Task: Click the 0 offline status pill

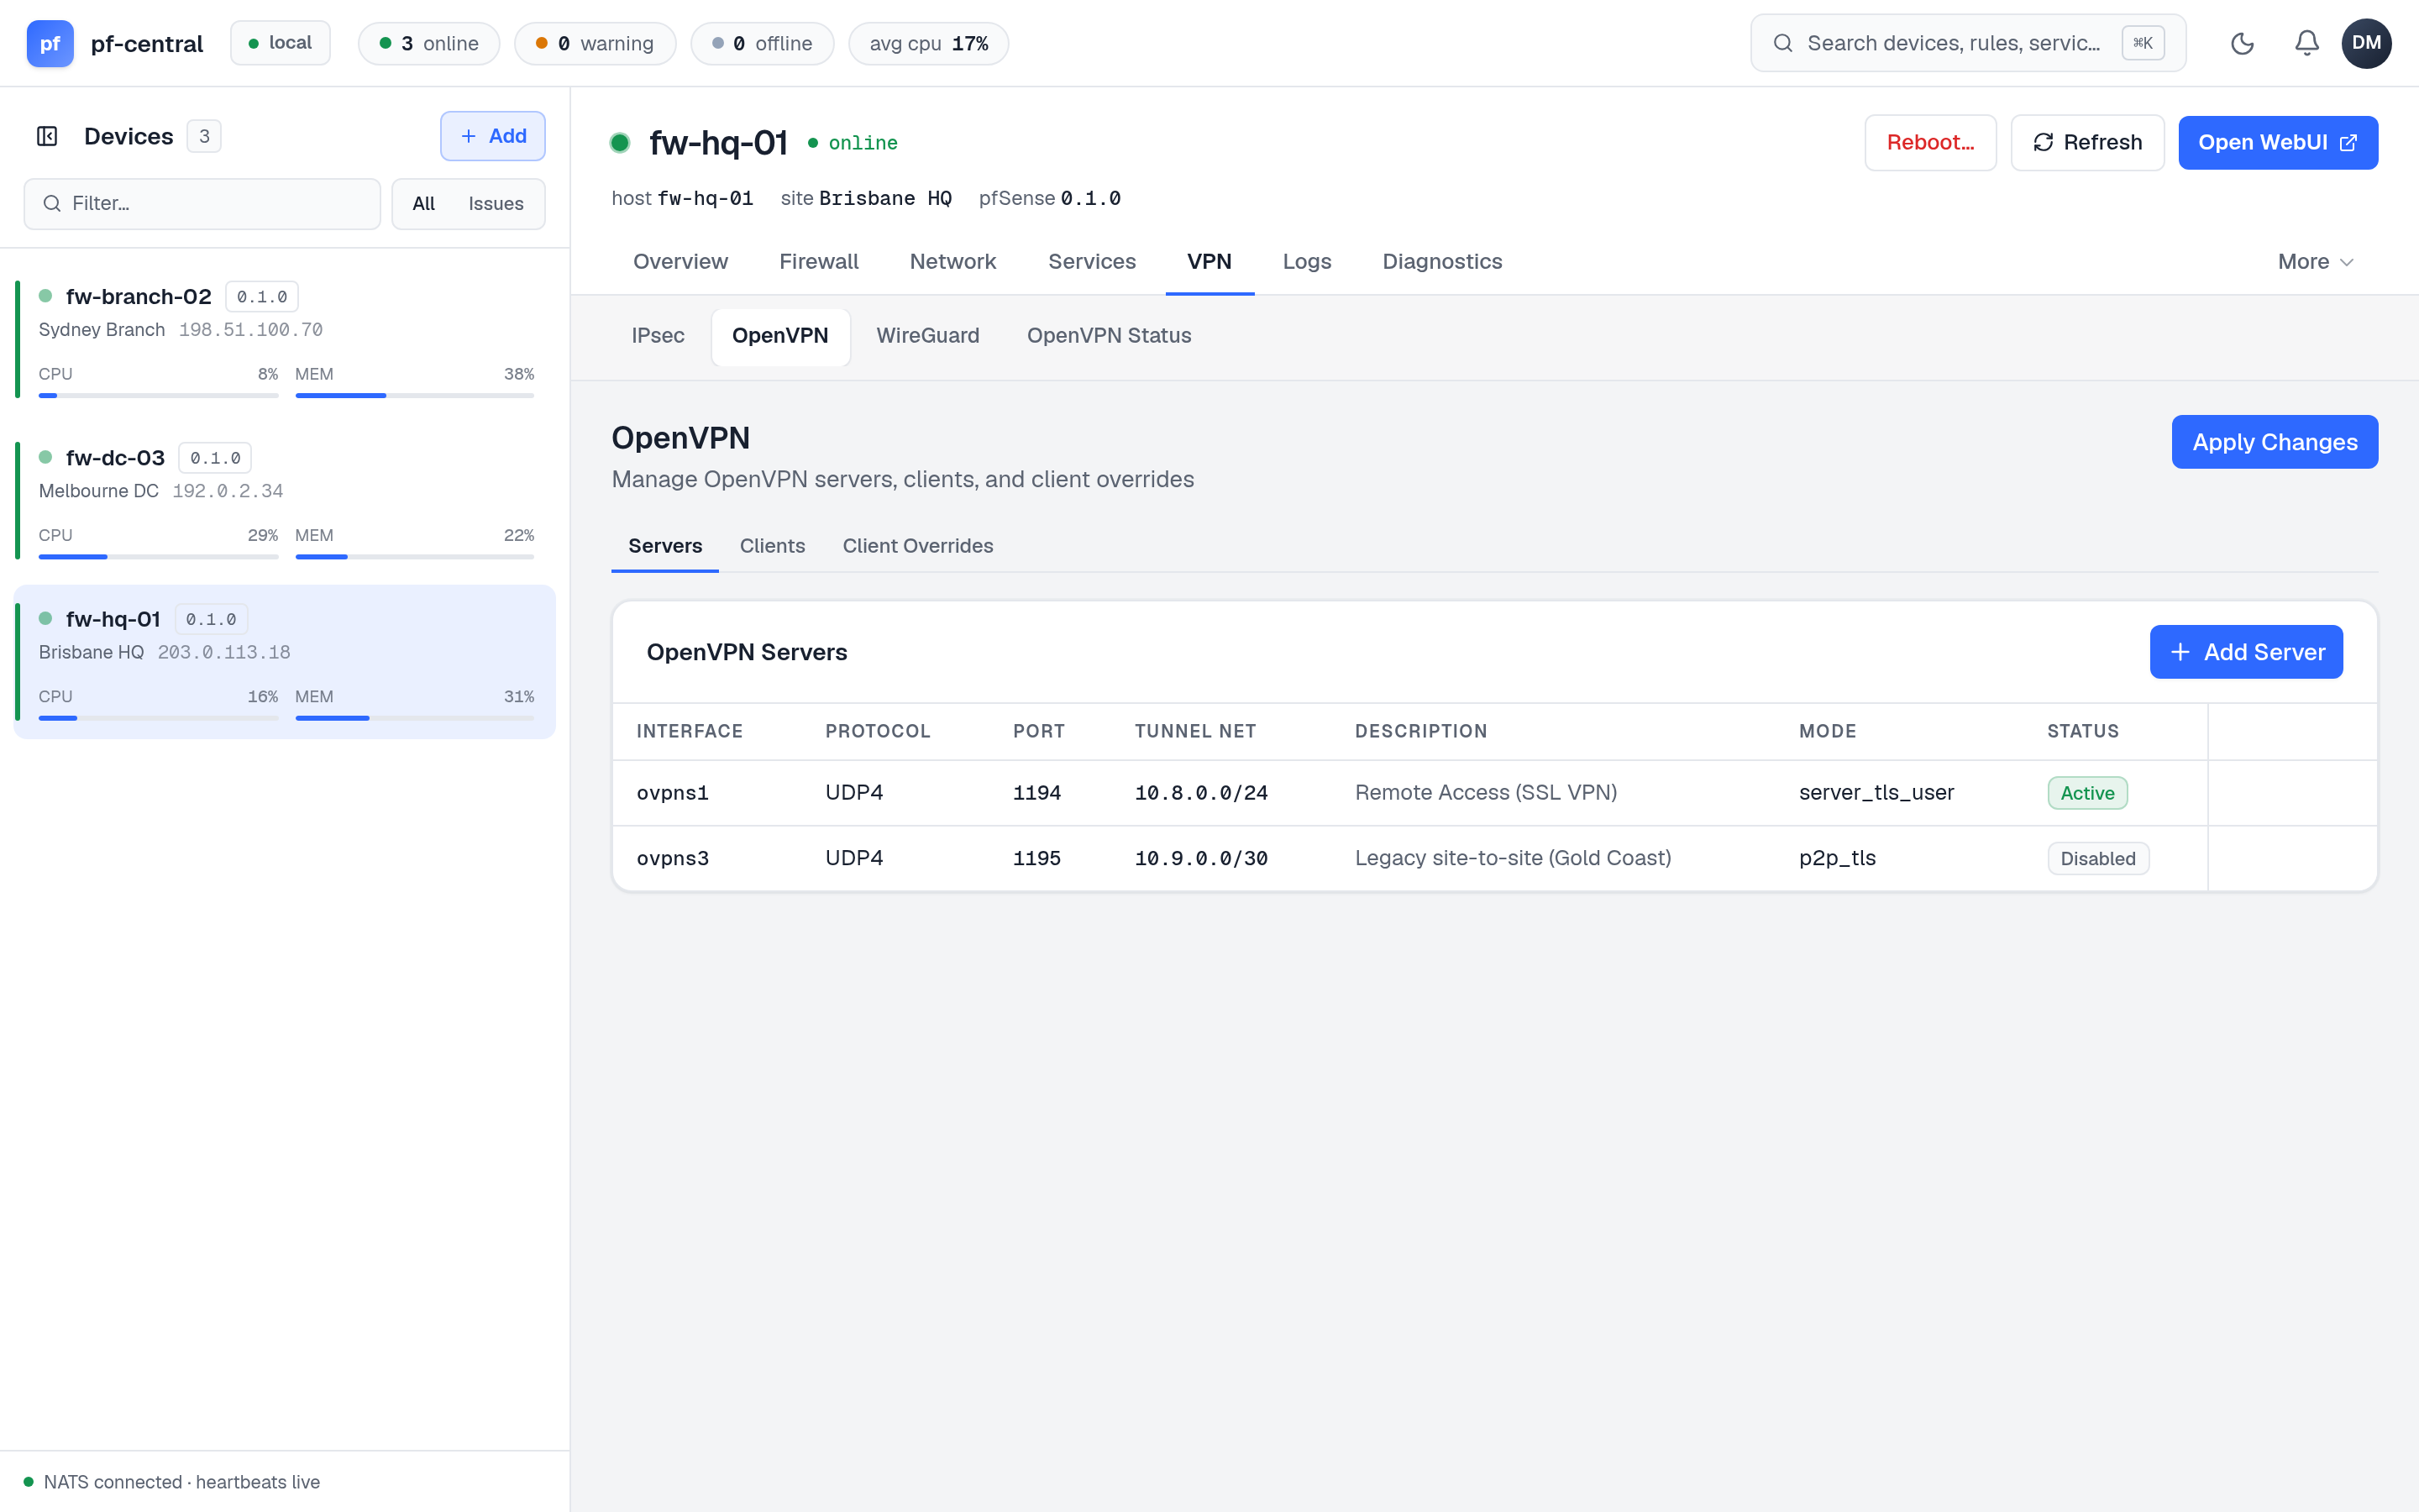Action: click(762, 44)
